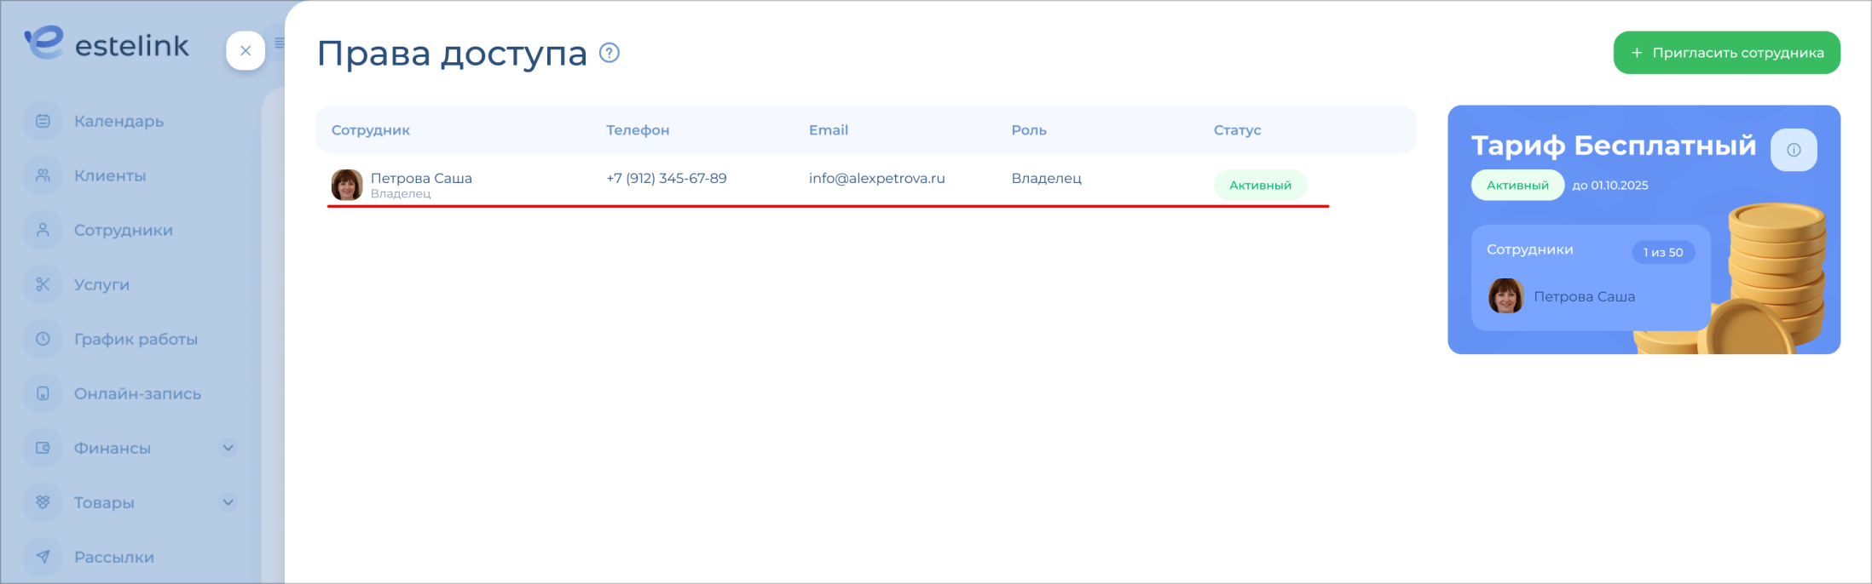The image size is (1872, 584).
Task: Click the Активный badge on the tariff card
Action: coord(1517,185)
